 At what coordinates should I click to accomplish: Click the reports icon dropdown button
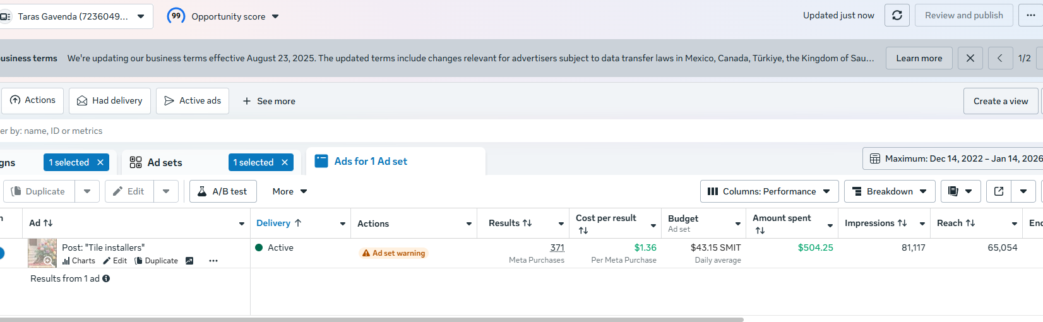(x=960, y=191)
